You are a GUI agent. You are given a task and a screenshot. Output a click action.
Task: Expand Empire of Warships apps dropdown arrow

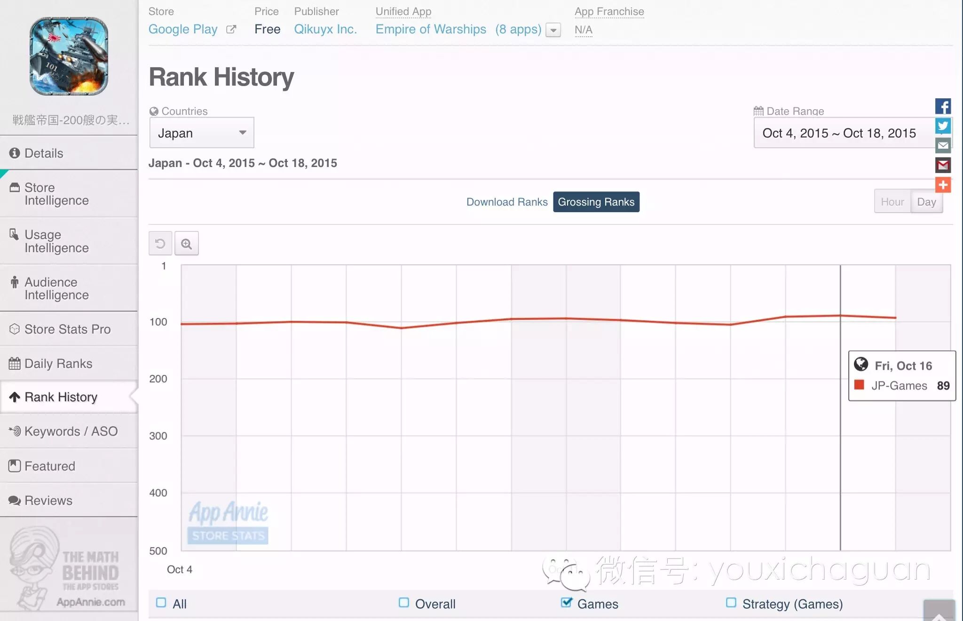(553, 30)
